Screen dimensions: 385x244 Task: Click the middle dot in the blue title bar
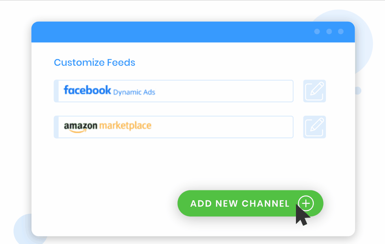pos(329,31)
